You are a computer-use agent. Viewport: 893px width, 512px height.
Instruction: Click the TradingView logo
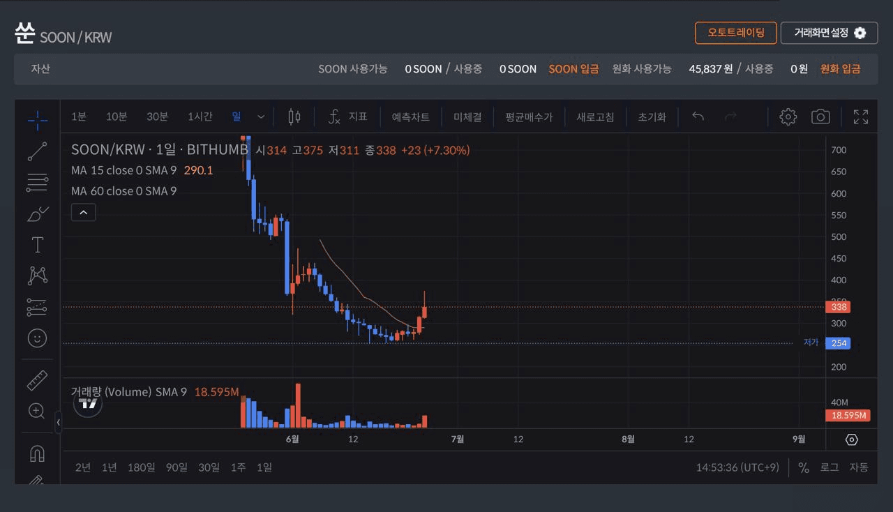click(x=88, y=402)
